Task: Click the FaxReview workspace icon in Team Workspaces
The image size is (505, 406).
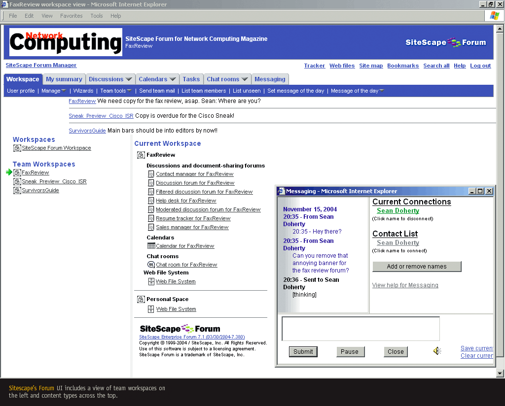Action: [17, 173]
